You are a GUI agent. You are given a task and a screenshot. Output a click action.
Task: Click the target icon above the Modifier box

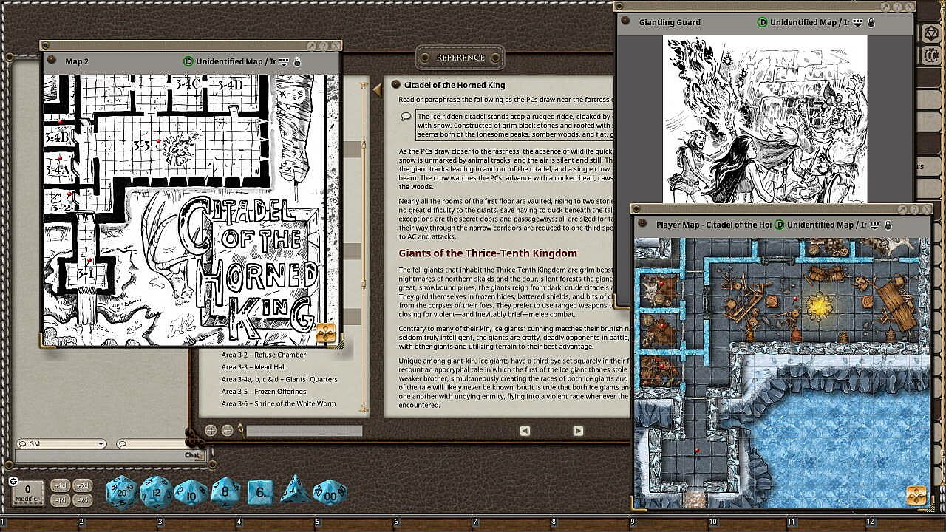13,481
